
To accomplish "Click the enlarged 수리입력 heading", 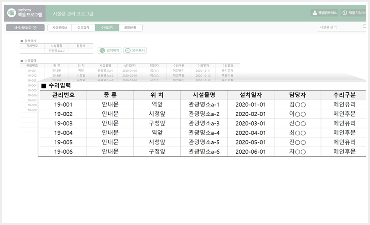I will [60, 85].
